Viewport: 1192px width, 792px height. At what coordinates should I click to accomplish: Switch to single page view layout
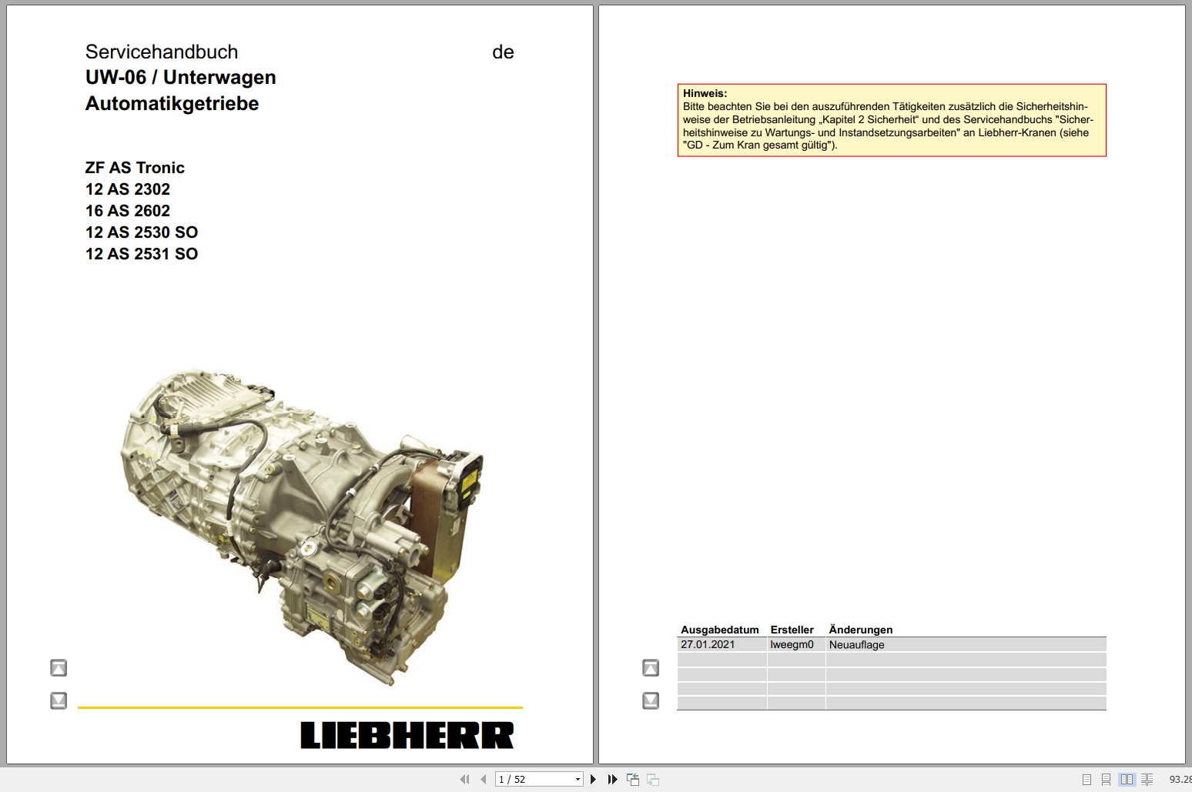[x=1087, y=780]
